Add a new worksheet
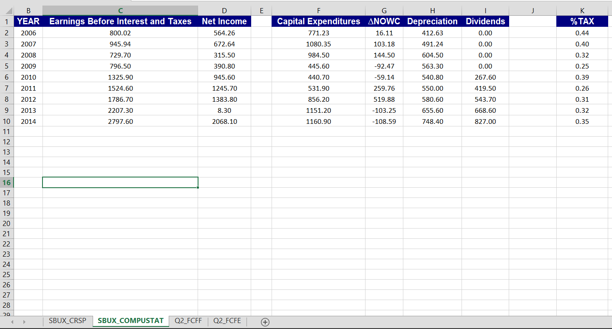 pyautogui.click(x=265, y=322)
